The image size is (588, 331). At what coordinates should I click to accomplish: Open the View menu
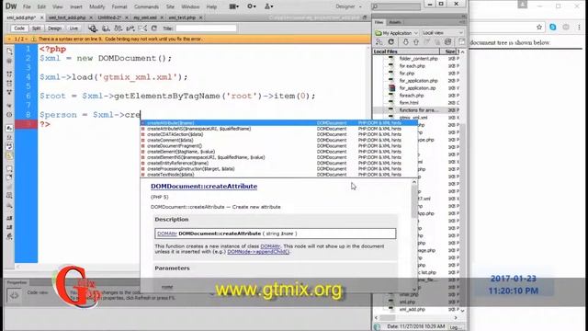tap(57, 6)
